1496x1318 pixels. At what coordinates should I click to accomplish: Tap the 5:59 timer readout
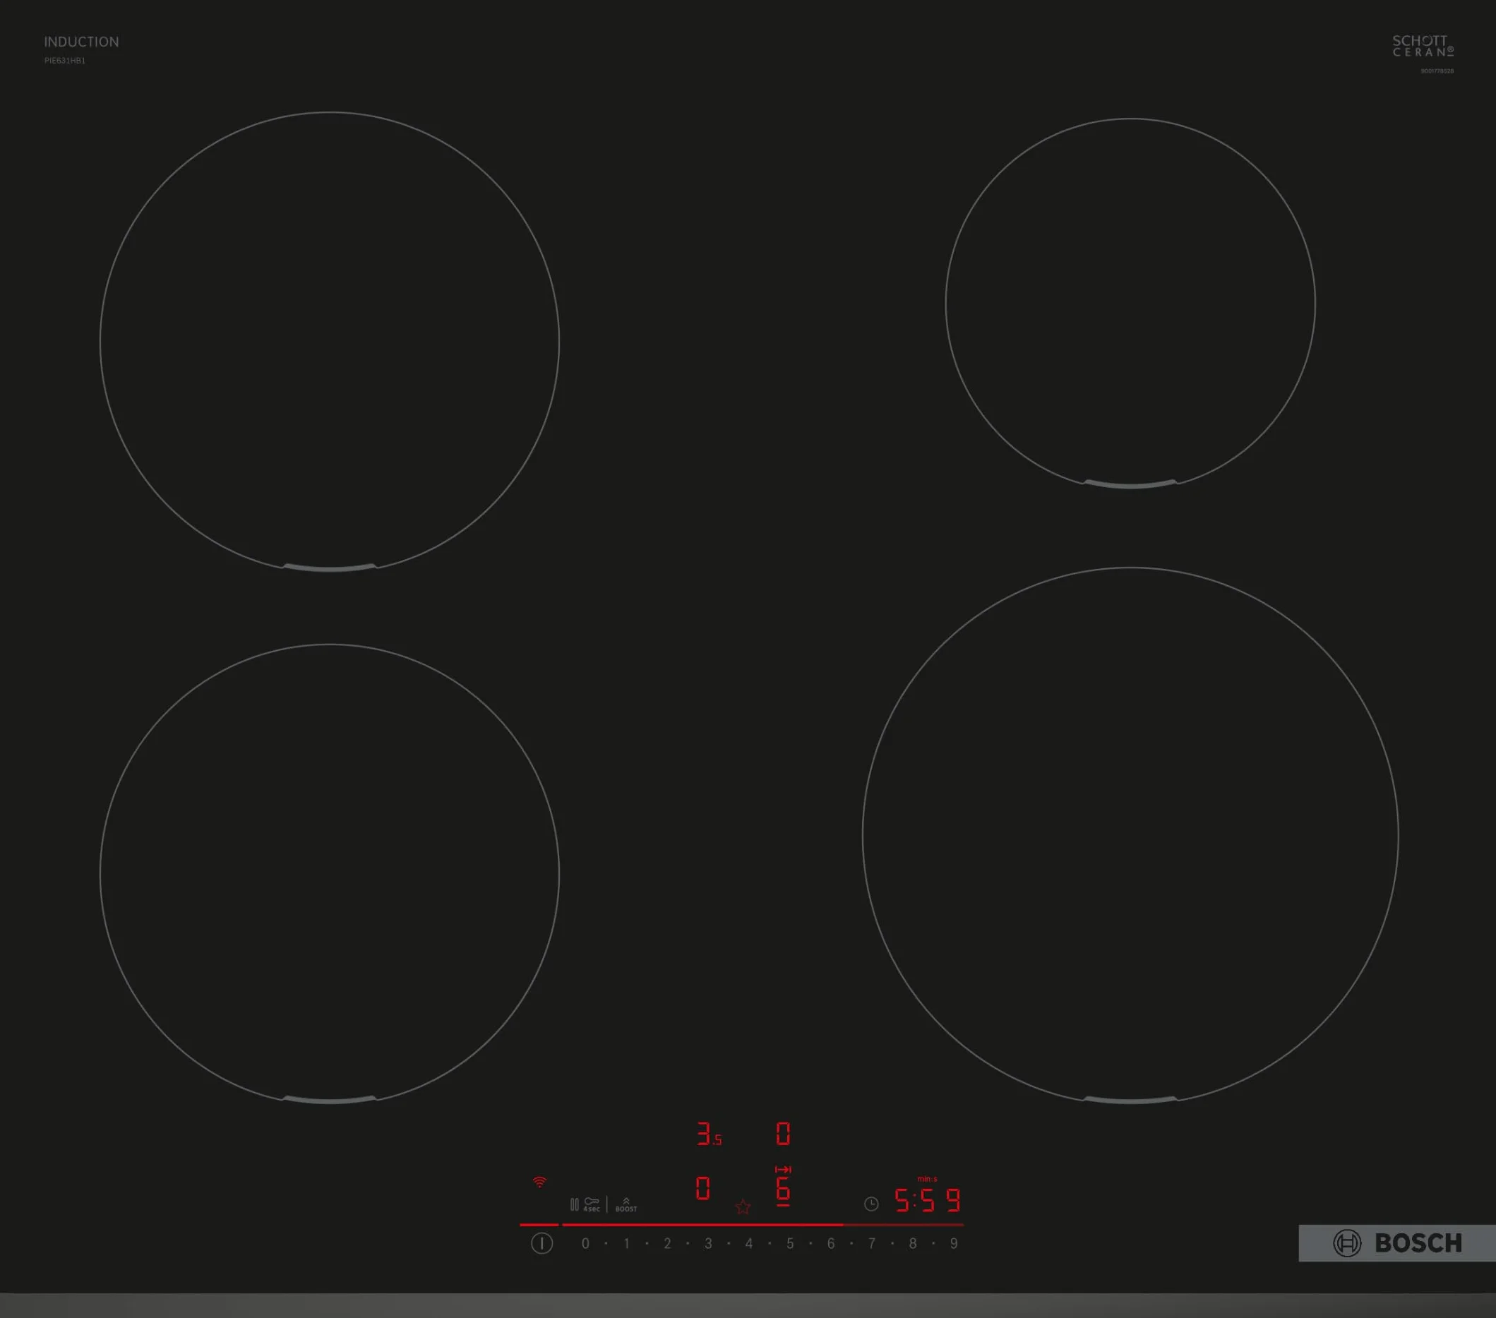pos(927,1200)
